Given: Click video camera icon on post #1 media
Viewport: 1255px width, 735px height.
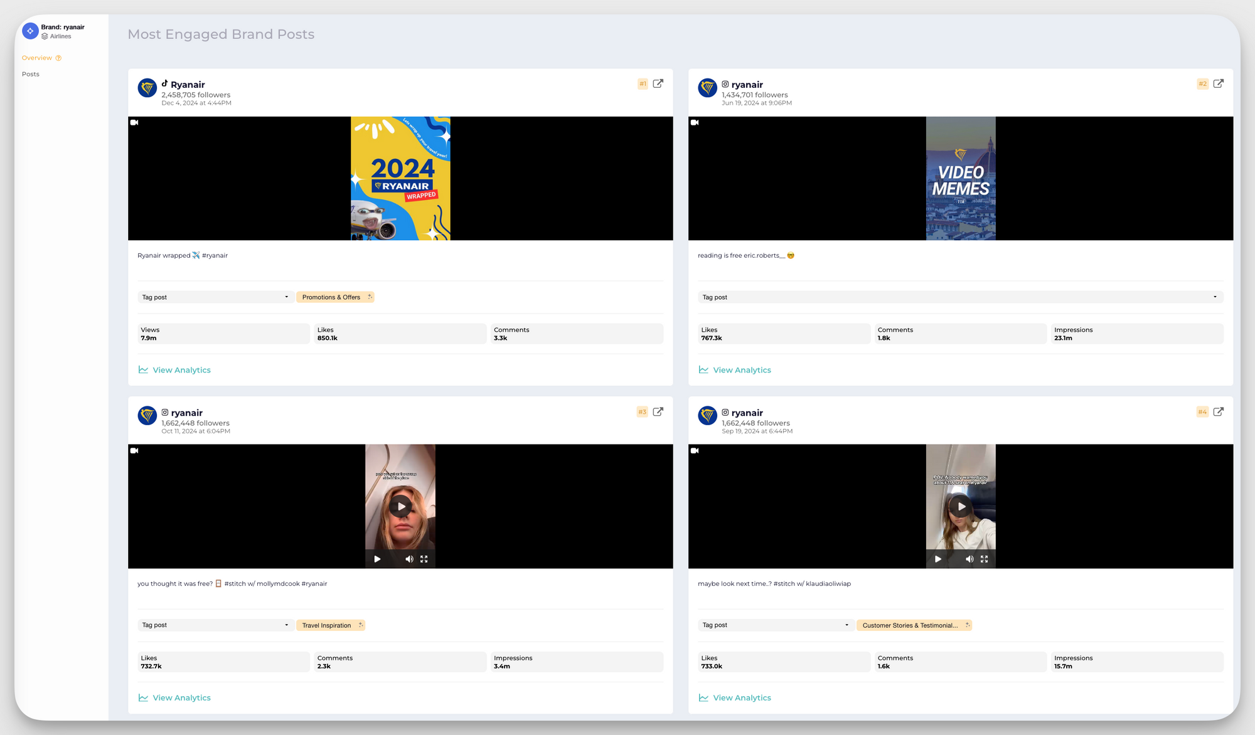Looking at the screenshot, I should (134, 122).
